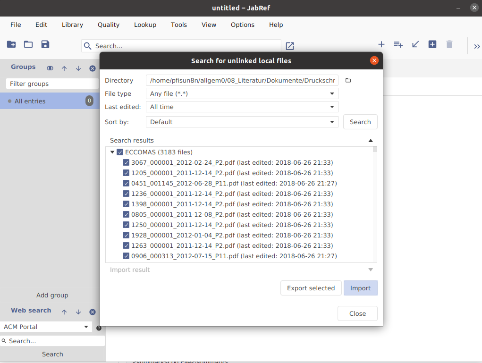Open an existing library
The width and height of the screenshot is (482, 363).
[x=28, y=44]
